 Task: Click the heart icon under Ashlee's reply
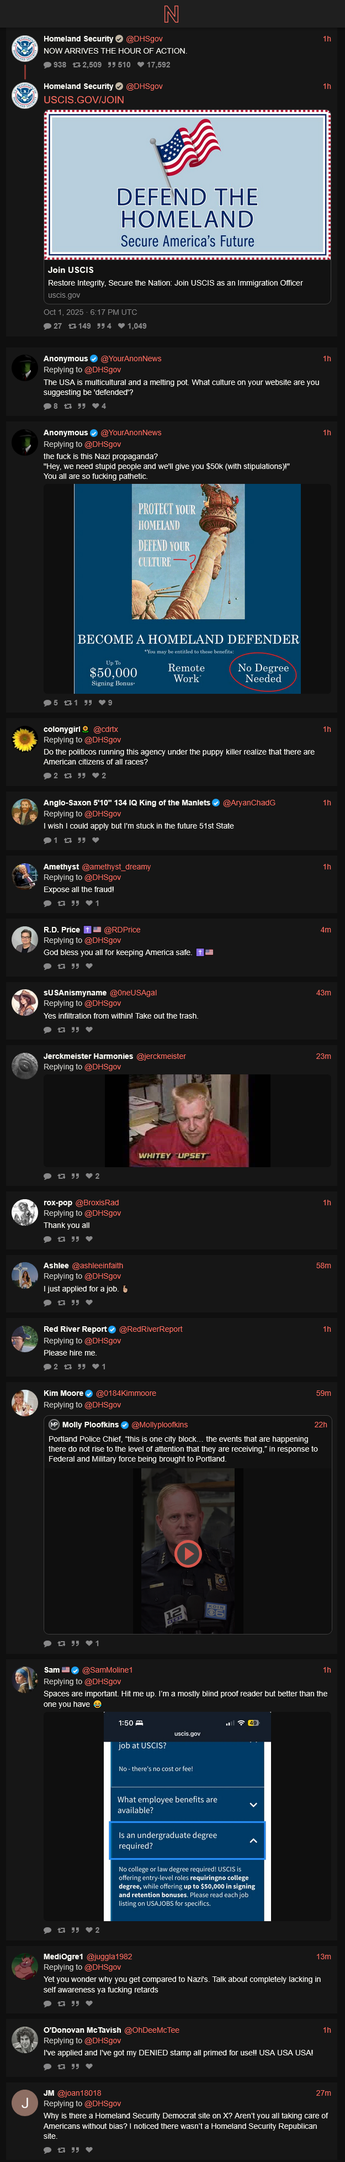[89, 1303]
